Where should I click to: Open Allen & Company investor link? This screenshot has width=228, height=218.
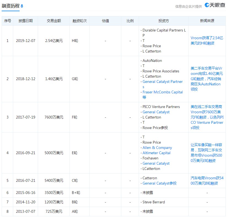point(157,148)
